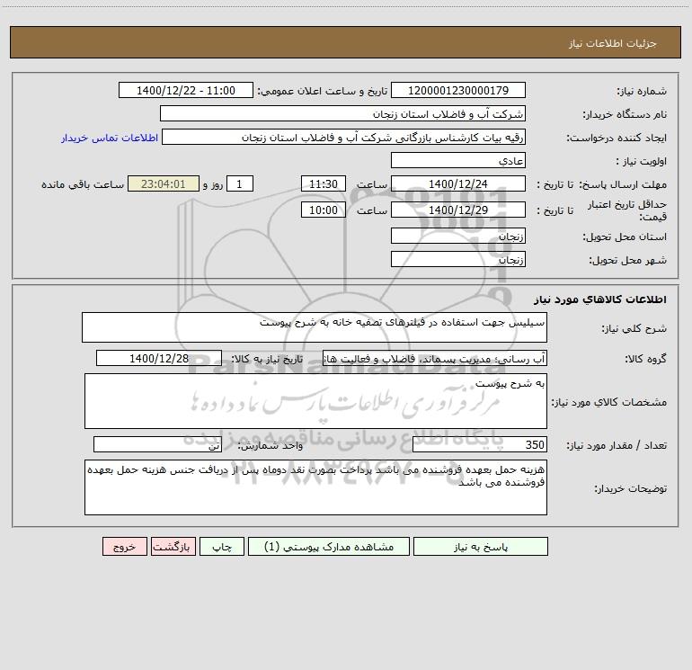Click delivery city field زنجان
The width and height of the screenshot is (692, 670).
pyautogui.click(x=458, y=259)
